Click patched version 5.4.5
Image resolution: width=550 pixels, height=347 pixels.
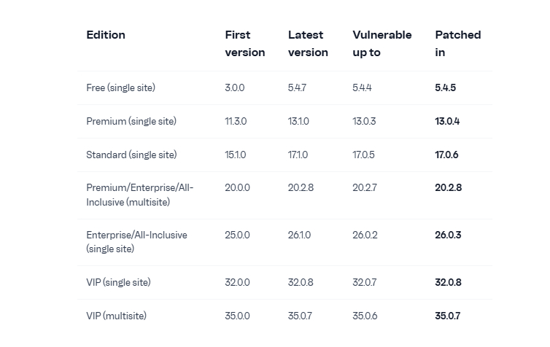445,87
